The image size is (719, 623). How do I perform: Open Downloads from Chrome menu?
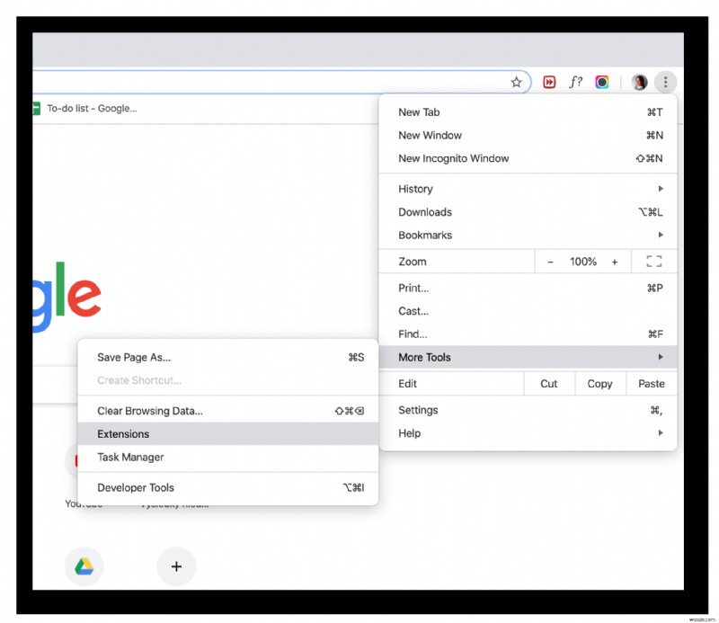528,212
